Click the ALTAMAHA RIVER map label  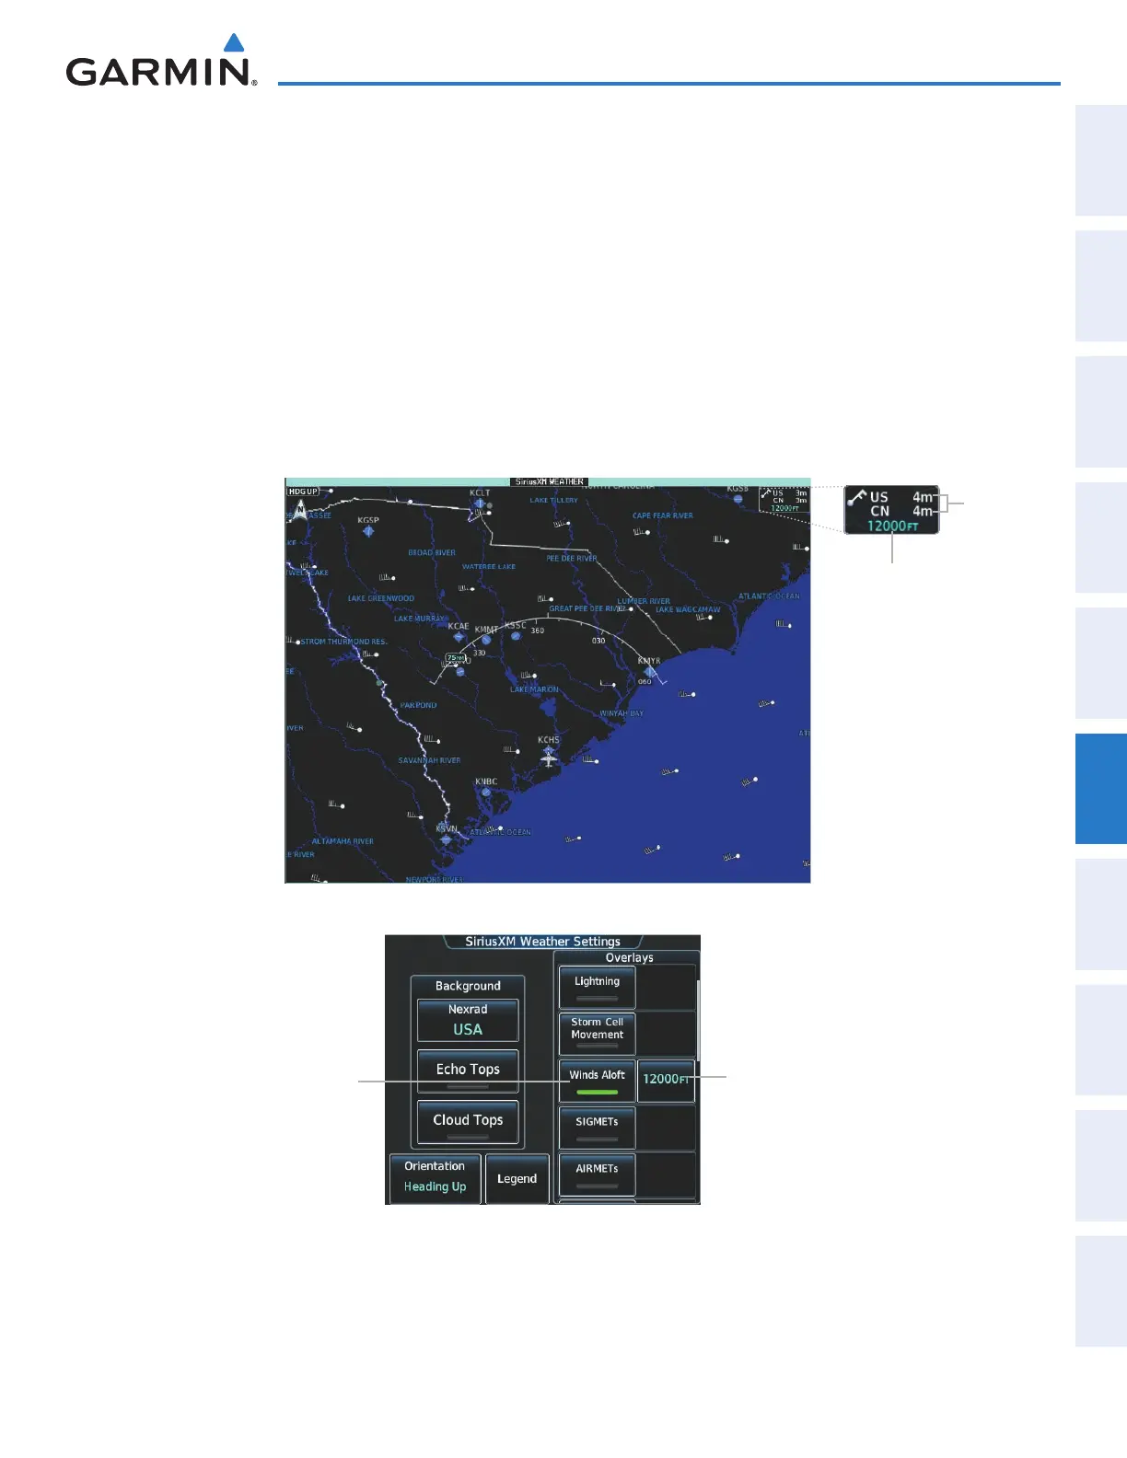point(343,841)
